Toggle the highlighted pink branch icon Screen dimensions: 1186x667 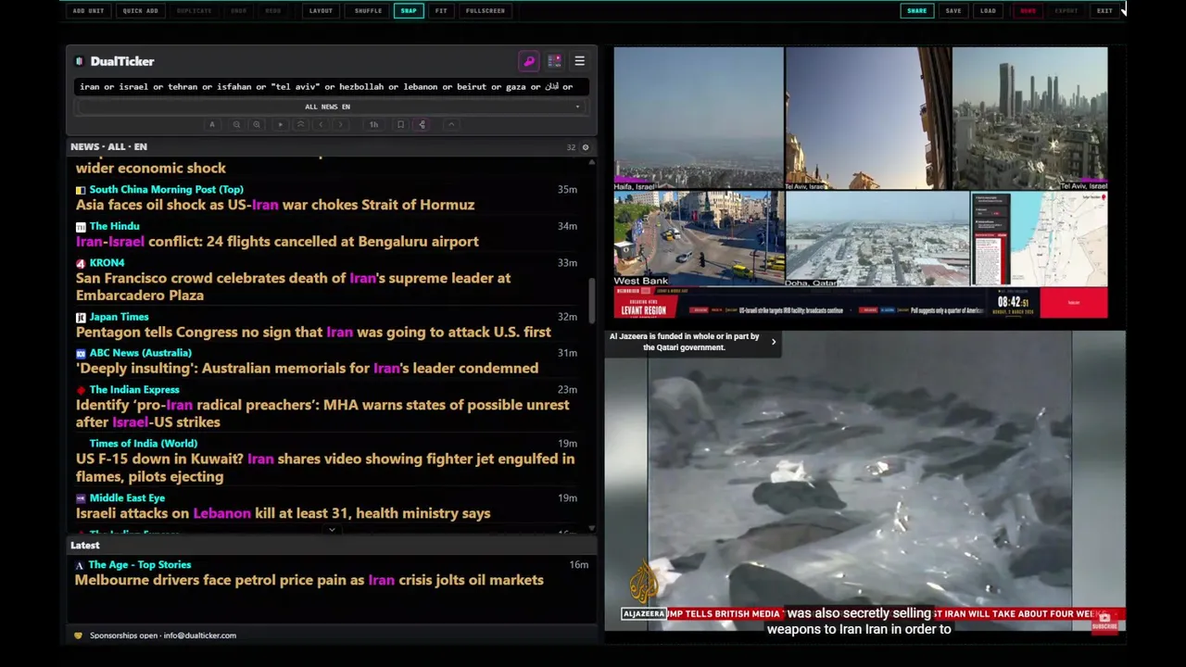coord(422,124)
